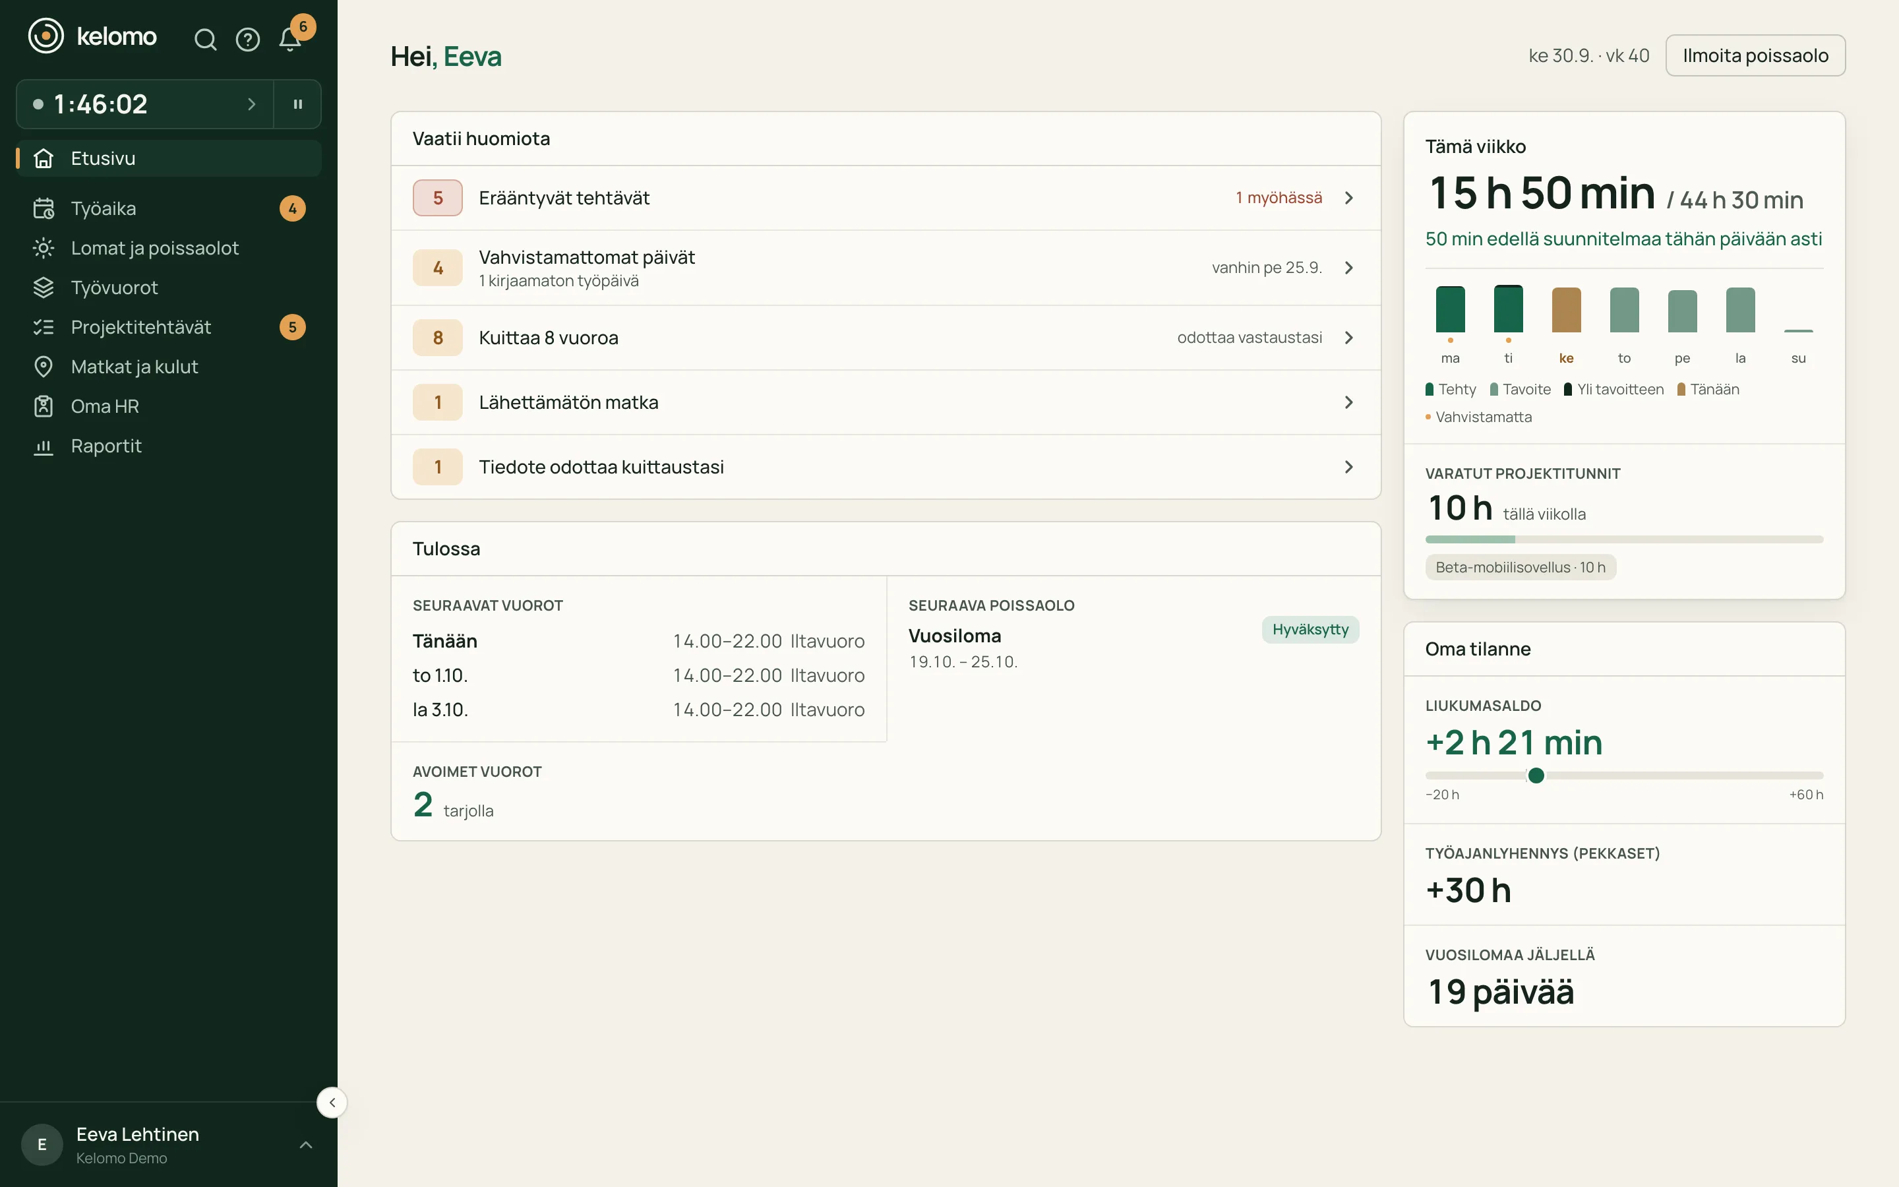Click the Työaika calendar-clock icon
The height and width of the screenshot is (1187, 1899).
44,209
